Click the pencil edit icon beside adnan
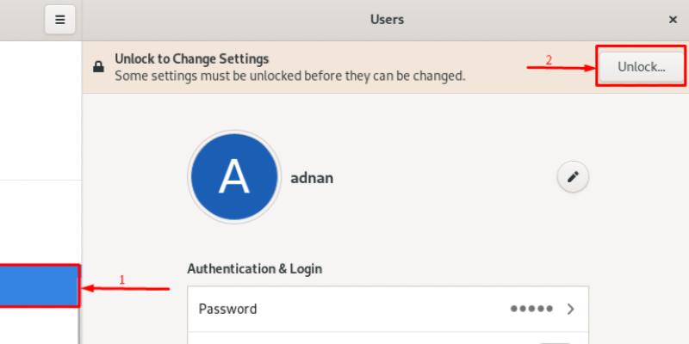 click(572, 177)
